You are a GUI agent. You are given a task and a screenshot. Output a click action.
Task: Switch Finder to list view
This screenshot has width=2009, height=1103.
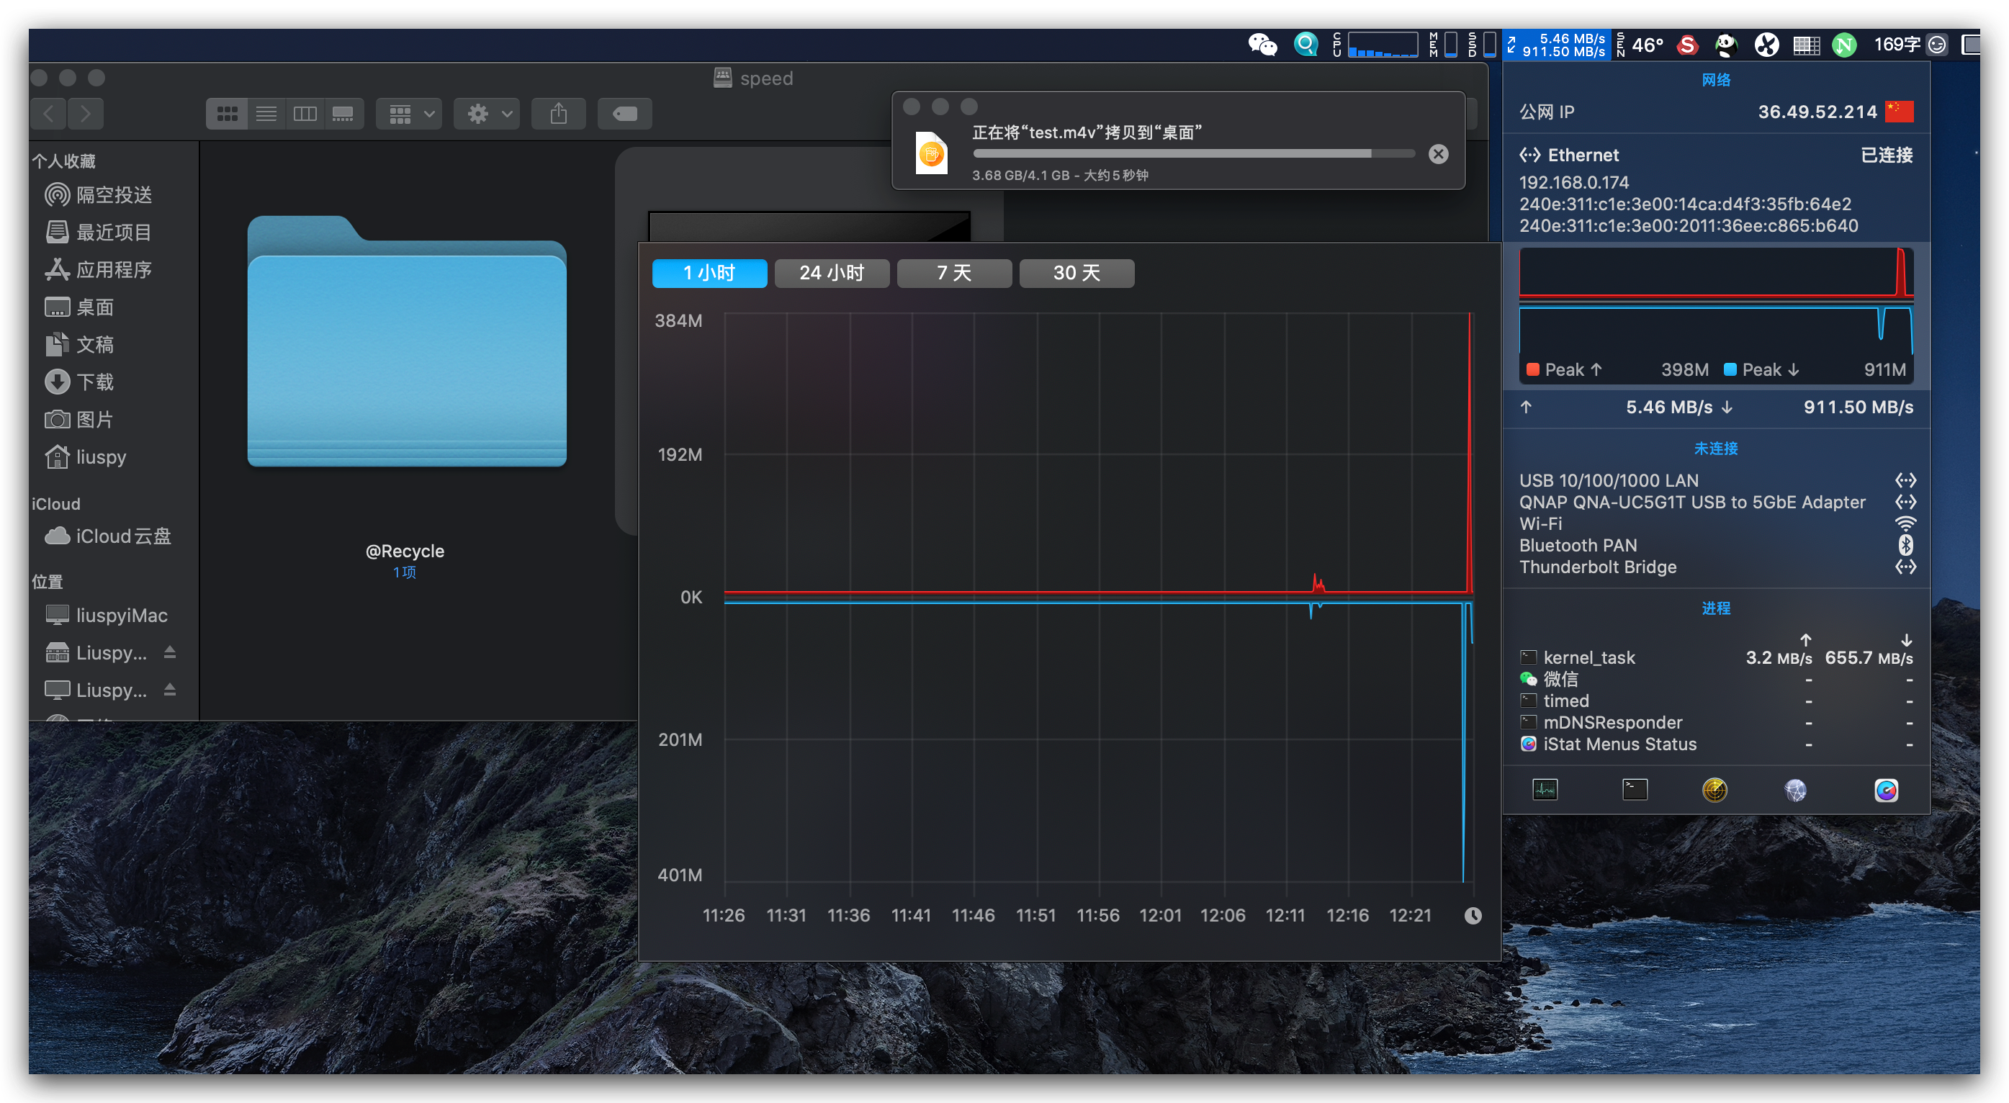click(266, 114)
